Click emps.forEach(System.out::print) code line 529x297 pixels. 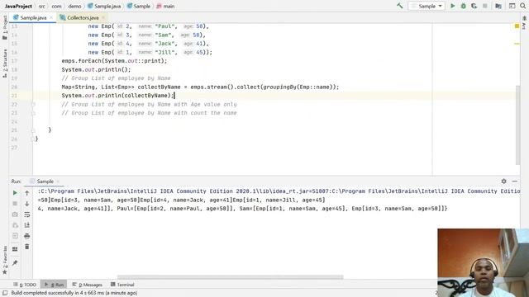pos(114,61)
